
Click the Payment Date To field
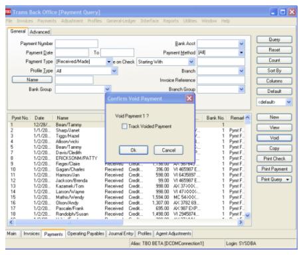click(117, 52)
